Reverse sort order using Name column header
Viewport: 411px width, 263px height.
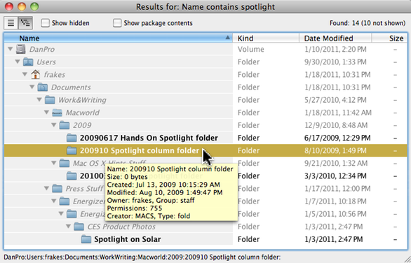[119, 38]
